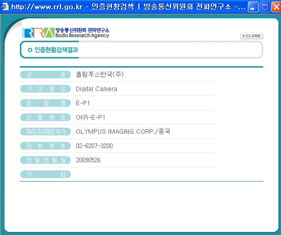This screenshot has height=235, width=281.
Task: Click the certification number OKR-E-P1
Action: (x=91, y=118)
